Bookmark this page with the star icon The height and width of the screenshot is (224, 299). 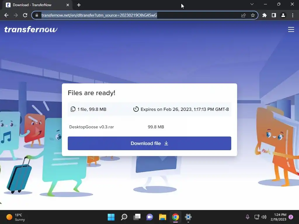253,15
